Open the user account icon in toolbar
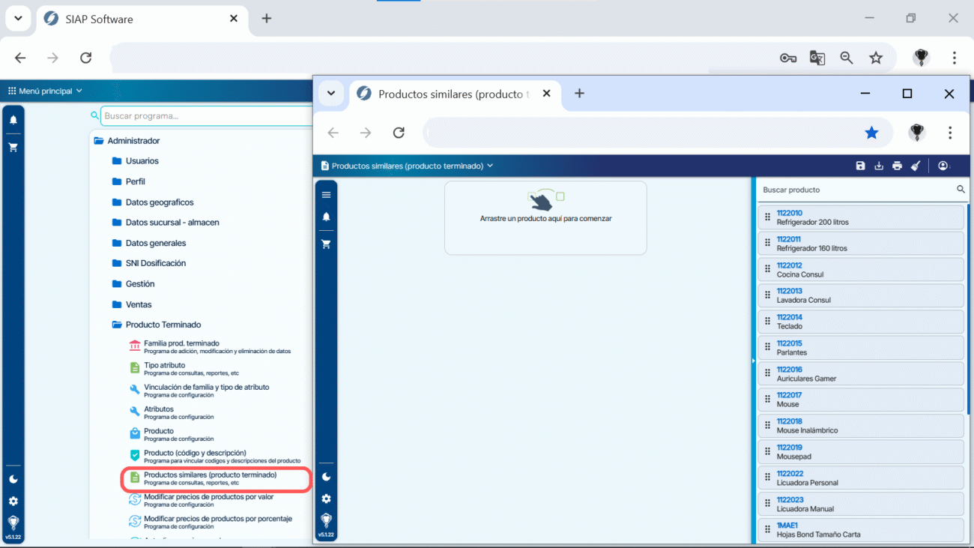This screenshot has height=548, width=974. pos(943,166)
